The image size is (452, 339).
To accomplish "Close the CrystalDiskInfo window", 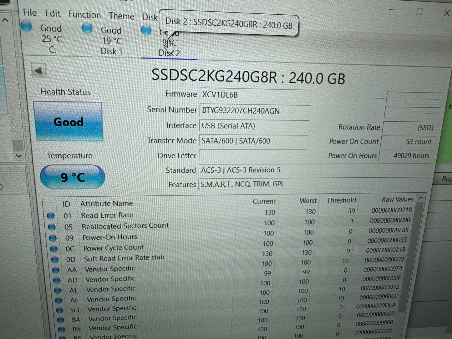I will [x=447, y=13].
